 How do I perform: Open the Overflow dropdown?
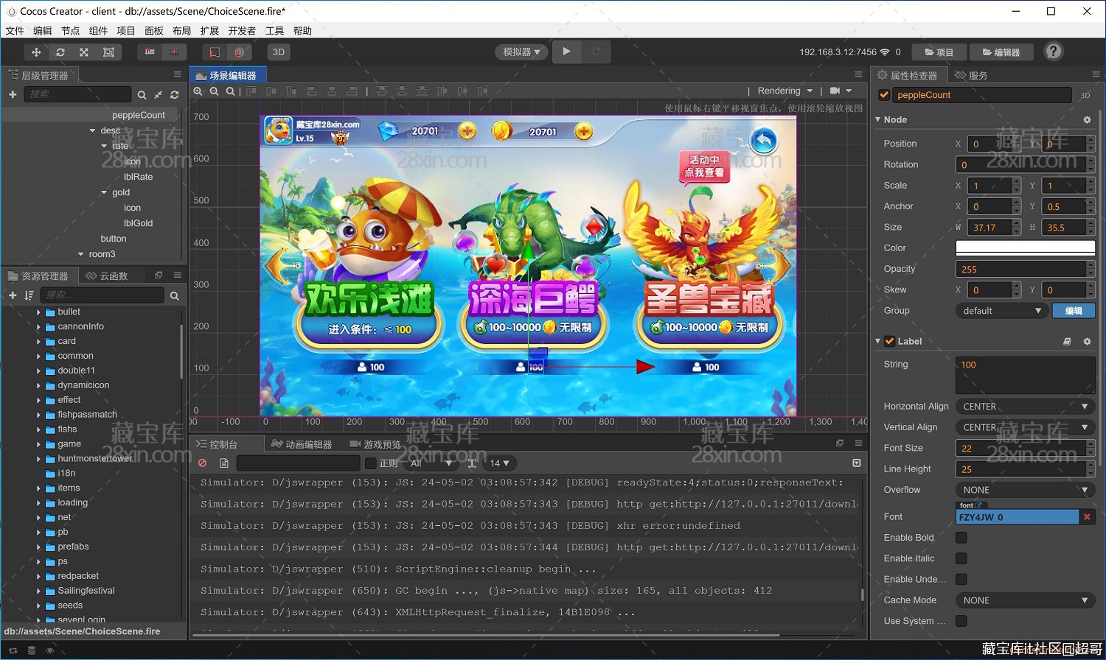pos(1025,490)
